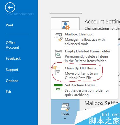Expand the Tools dropdown arrow
This screenshot has width=120, height=125.
[65, 119]
